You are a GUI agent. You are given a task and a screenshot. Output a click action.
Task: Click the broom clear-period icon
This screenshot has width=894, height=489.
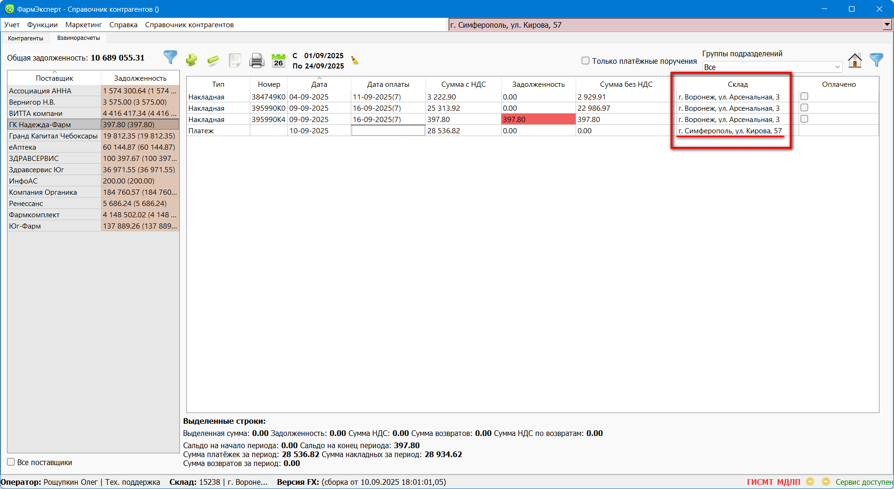click(355, 60)
